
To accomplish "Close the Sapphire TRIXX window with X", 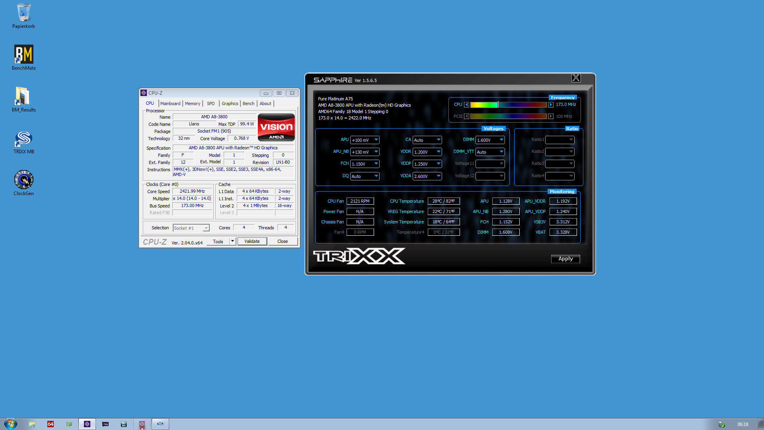I will click(x=576, y=78).
